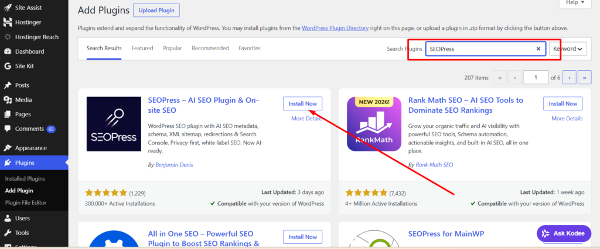600x249 pixels.
Task: Click the Media icon in sidebar
Action: point(7,100)
